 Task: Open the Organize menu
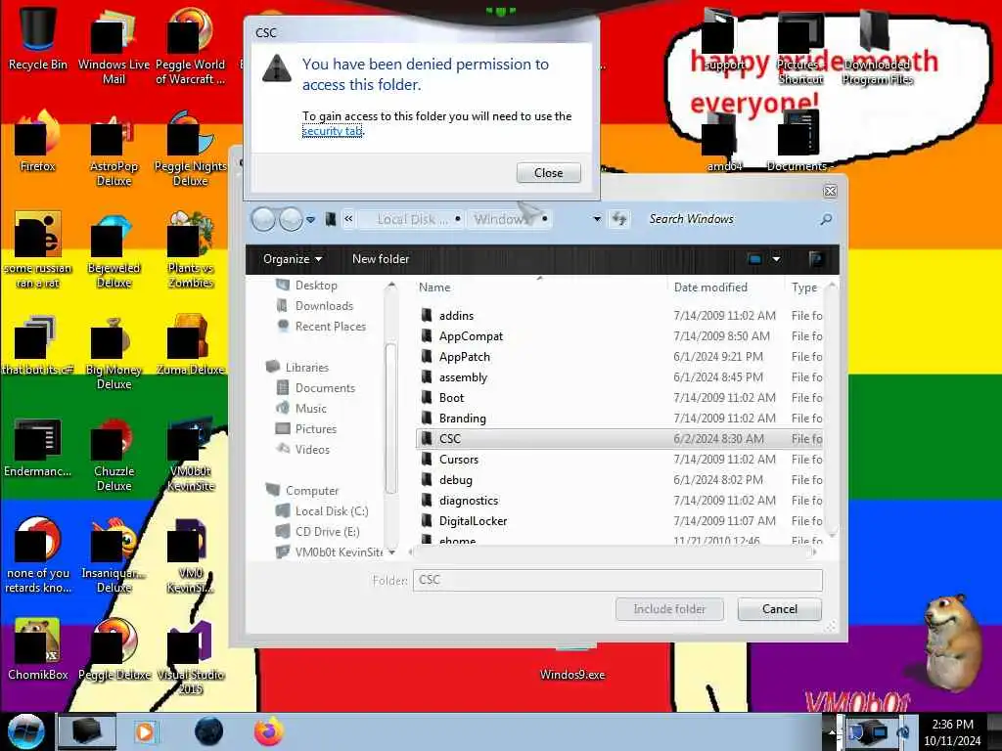(292, 258)
